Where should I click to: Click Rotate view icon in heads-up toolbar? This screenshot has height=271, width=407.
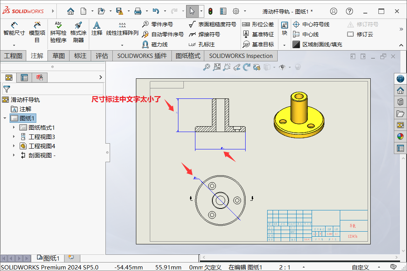[x=246, y=67]
